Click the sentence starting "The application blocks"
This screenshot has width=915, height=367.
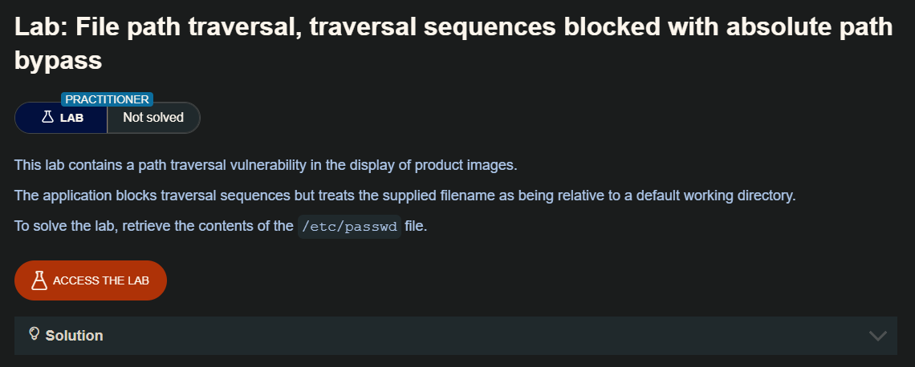pyautogui.click(x=405, y=196)
